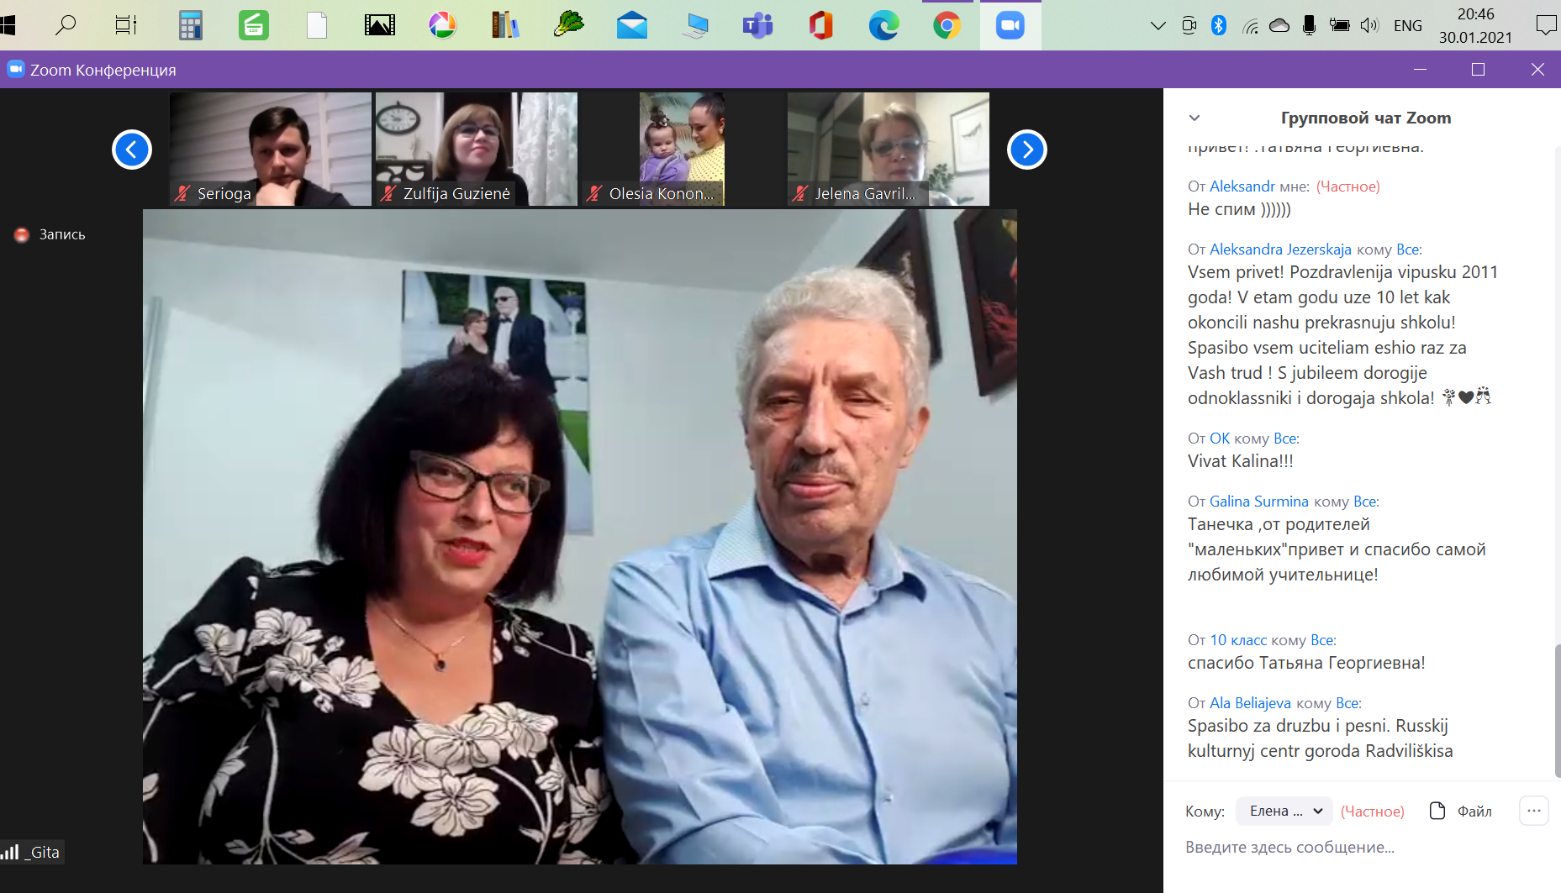This screenshot has height=893, width=1561.
Task: Toggle Bluetooth from the system tray
Action: (1218, 26)
